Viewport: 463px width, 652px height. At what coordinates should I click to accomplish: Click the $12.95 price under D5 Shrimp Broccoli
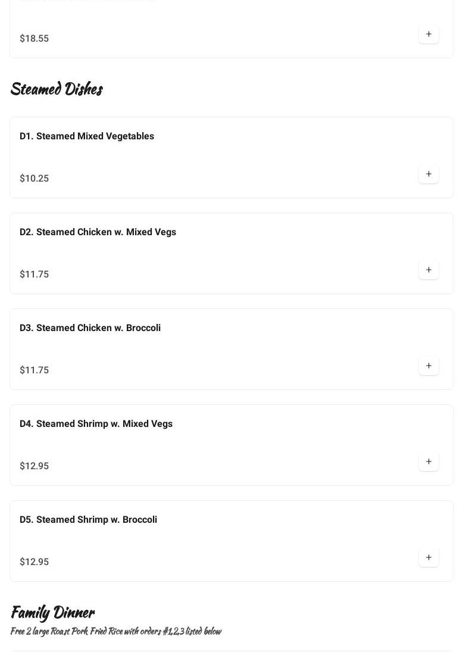pyautogui.click(x=34, y=562)
